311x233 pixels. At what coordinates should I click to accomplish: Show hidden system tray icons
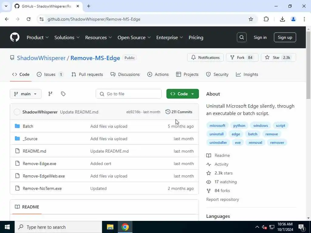click(x=257, y=227)
